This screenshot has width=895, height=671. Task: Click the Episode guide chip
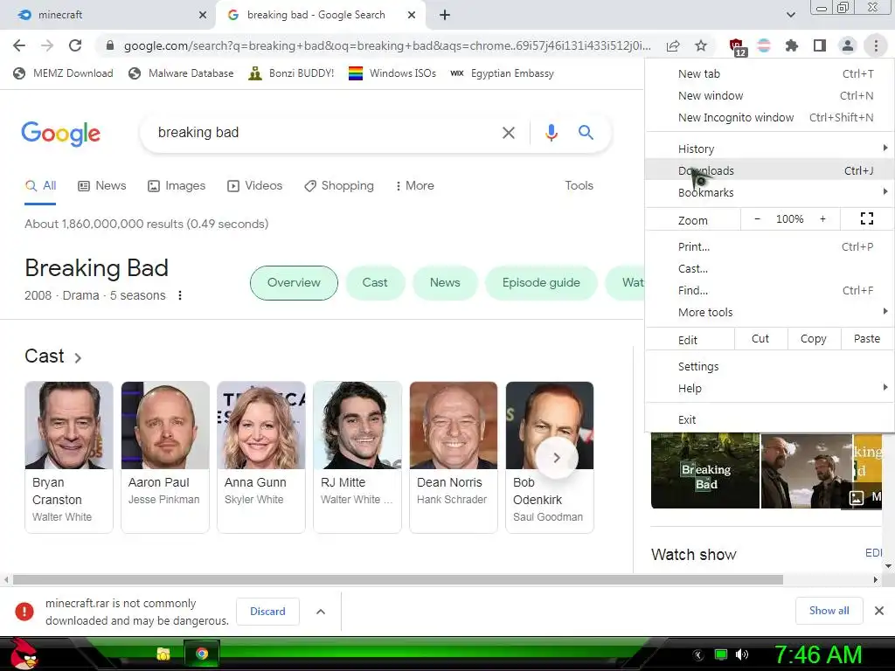[541, 283]
